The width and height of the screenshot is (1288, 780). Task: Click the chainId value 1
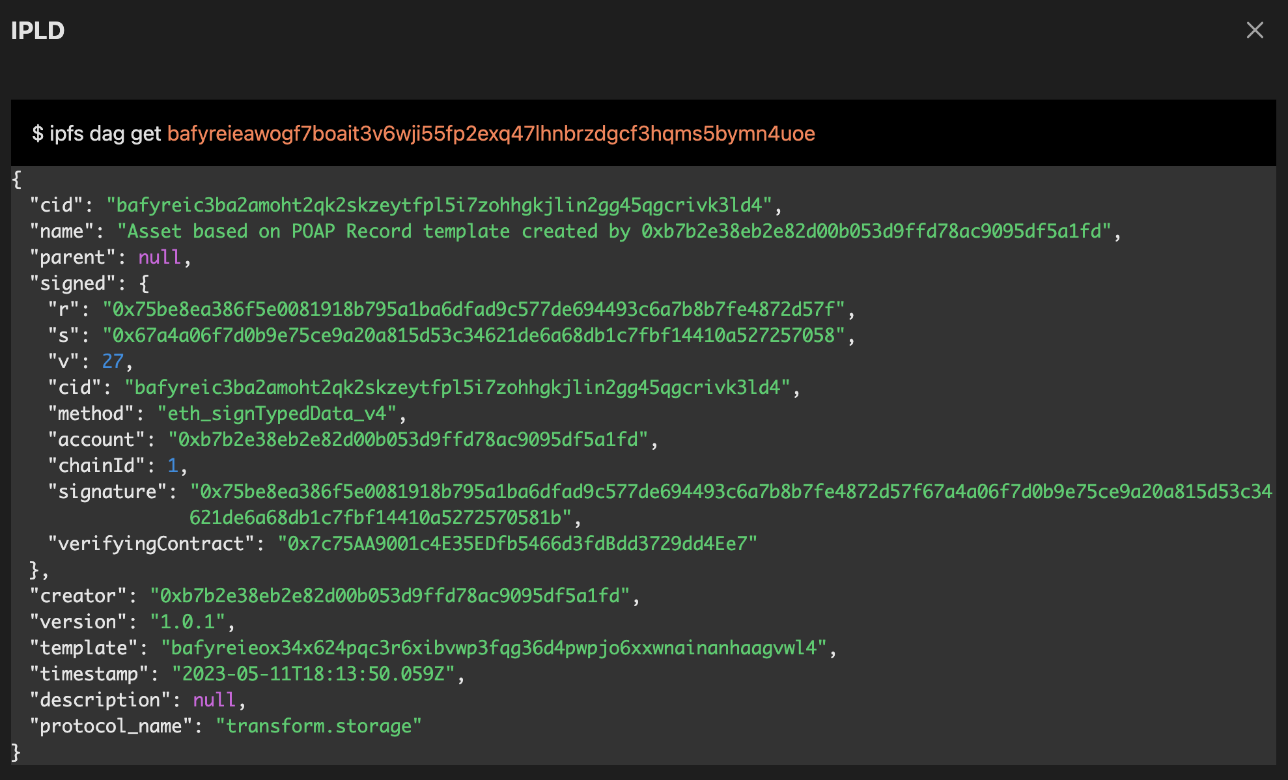point(173,466)
